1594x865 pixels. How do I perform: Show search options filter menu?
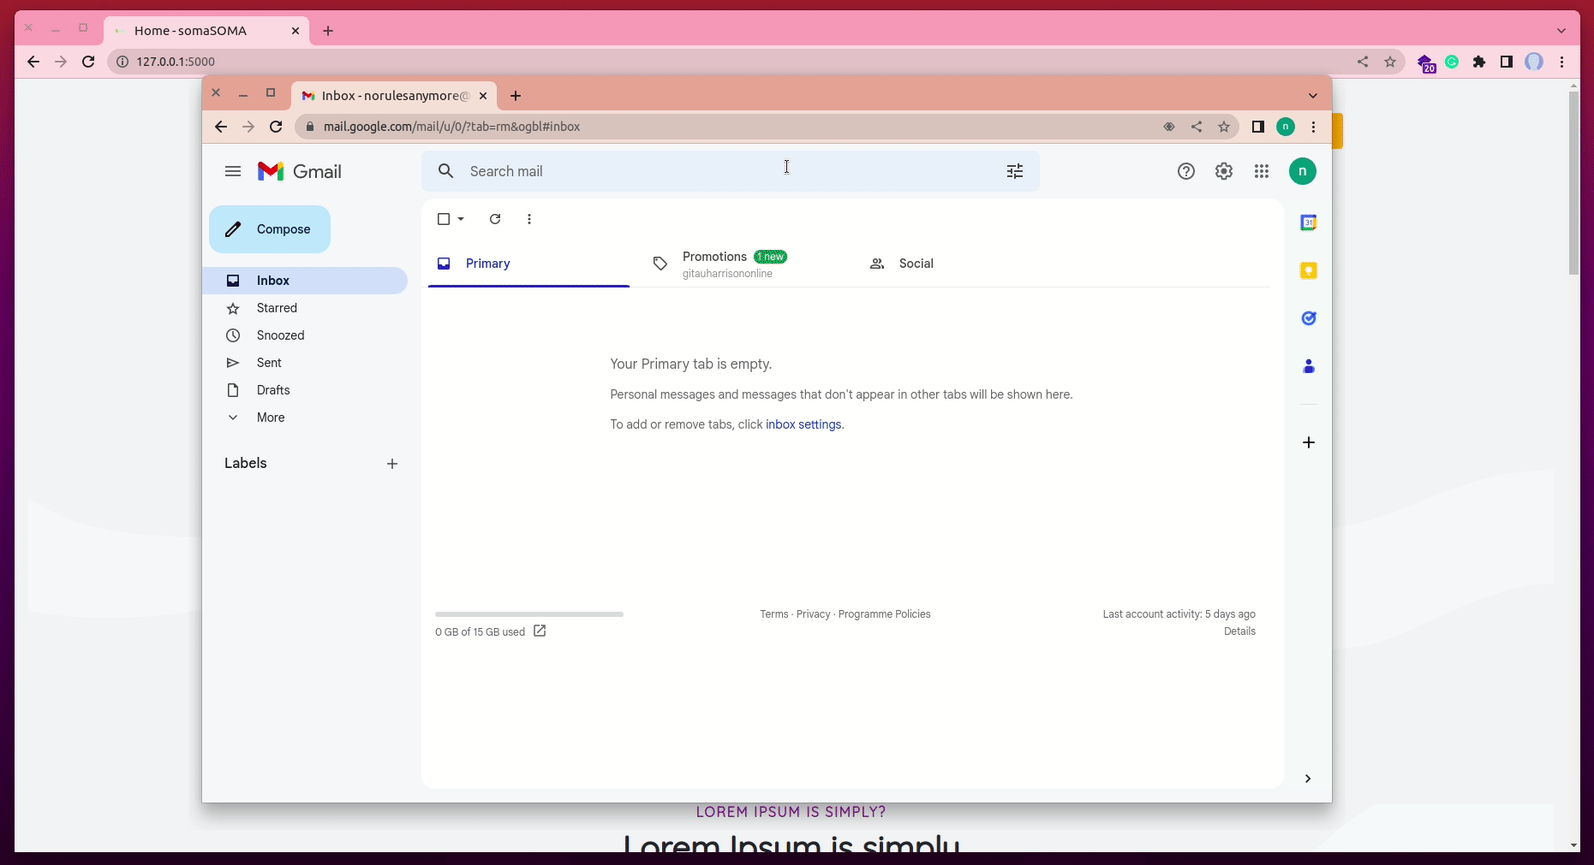point(1015,171)
